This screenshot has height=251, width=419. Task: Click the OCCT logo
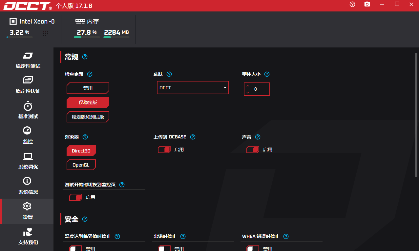28,6
